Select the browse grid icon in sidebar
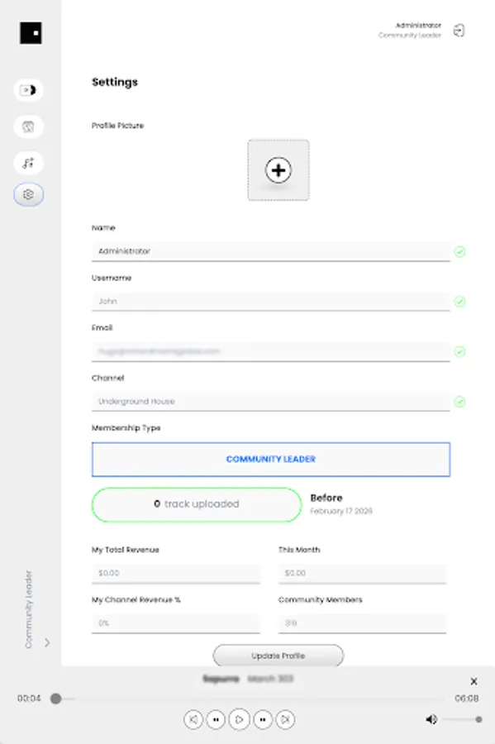The image size is (495, 744). click(29, 126)
